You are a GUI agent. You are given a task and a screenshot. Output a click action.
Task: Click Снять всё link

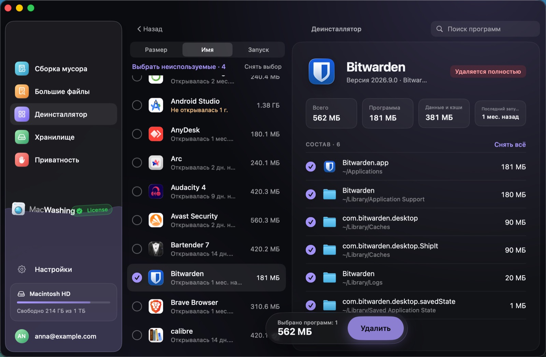510,145
